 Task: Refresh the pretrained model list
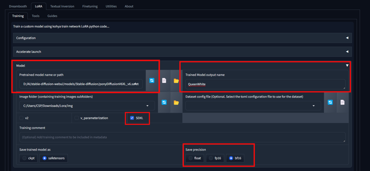pyautogui.click(x=152, y=80)
